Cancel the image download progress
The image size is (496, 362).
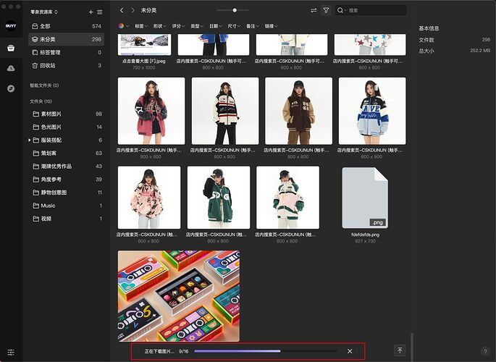[350, 351]
